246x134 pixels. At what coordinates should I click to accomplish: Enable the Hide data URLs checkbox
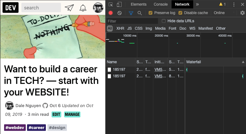164,21
